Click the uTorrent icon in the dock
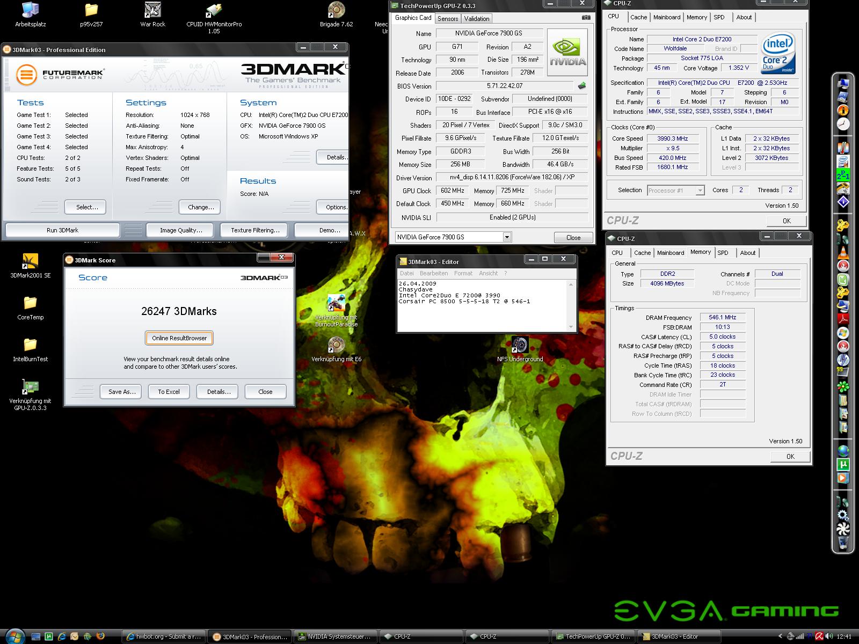Screen dimensions: 859x644 [843, 464]
